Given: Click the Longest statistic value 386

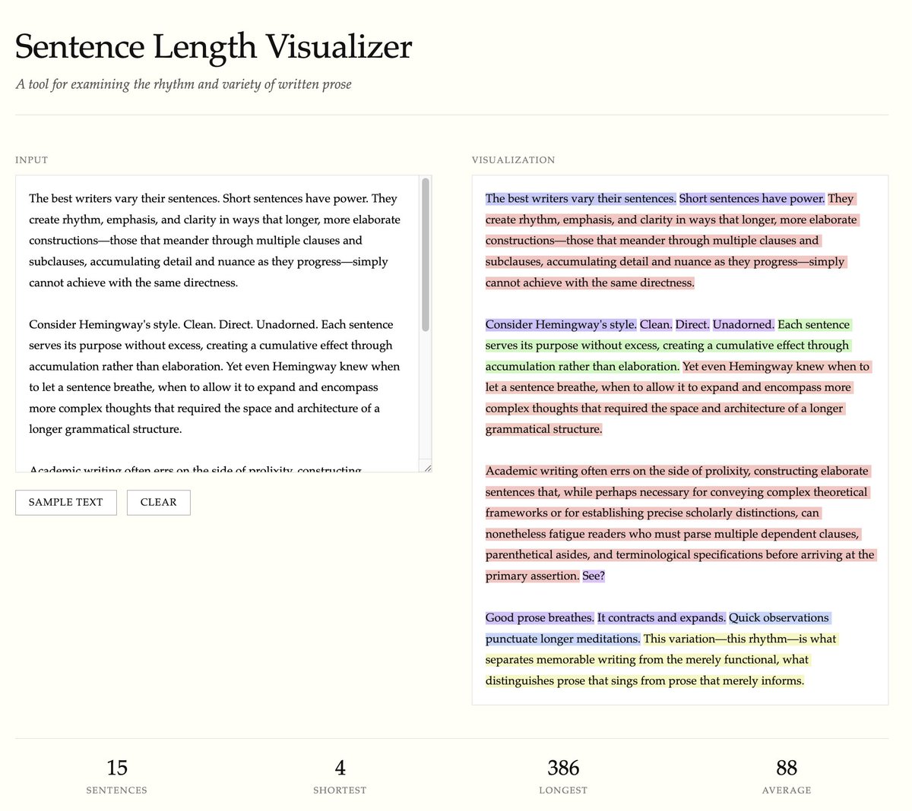Looking at the screenshot, I should point(563,768).
